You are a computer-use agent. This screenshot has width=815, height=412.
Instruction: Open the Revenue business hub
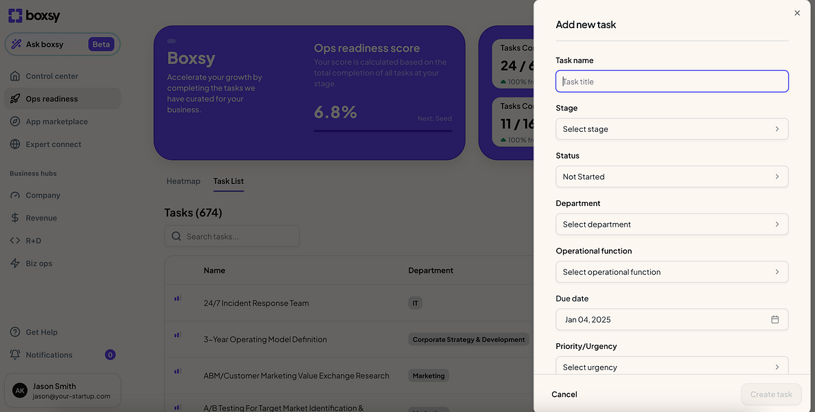pos(62,218)
